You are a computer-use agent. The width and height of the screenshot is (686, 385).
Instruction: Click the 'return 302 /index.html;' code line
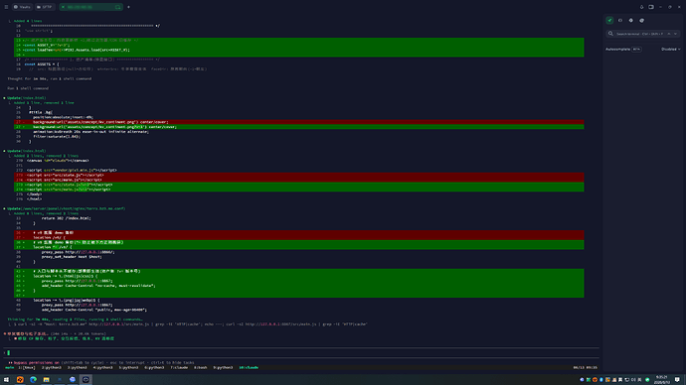tap(67, 218)
